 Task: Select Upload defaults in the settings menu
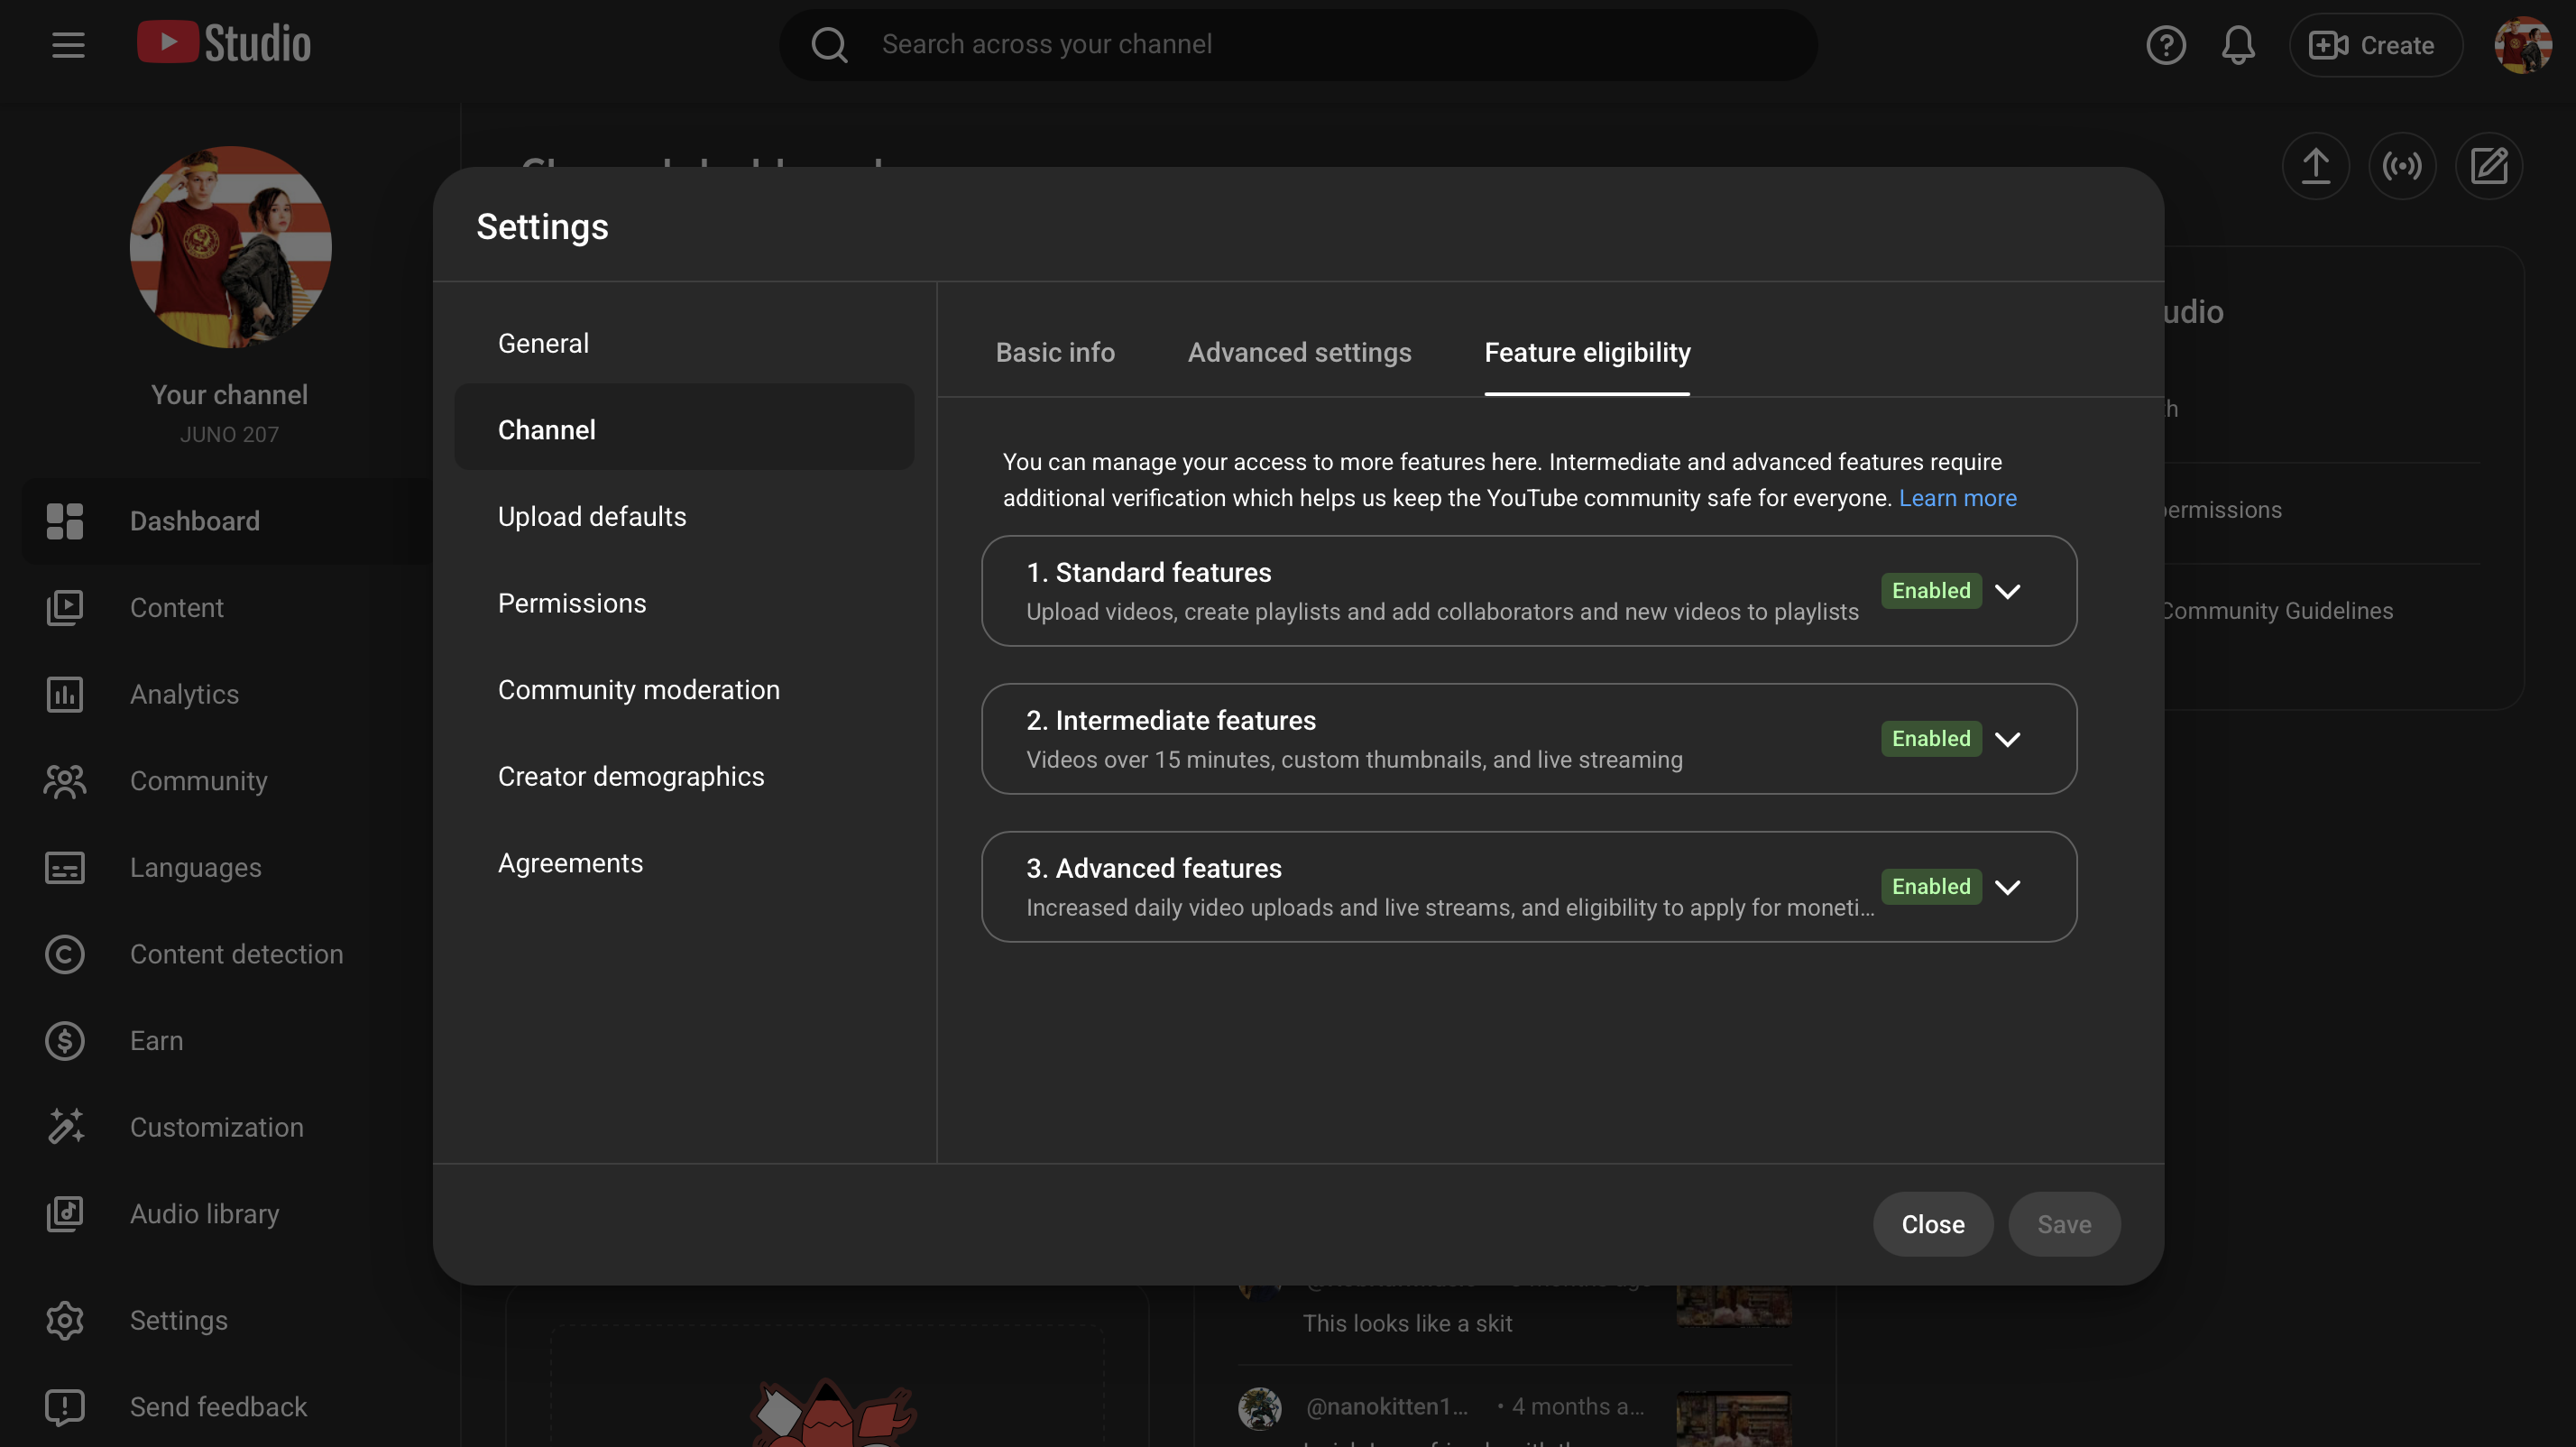pos(592,517)
